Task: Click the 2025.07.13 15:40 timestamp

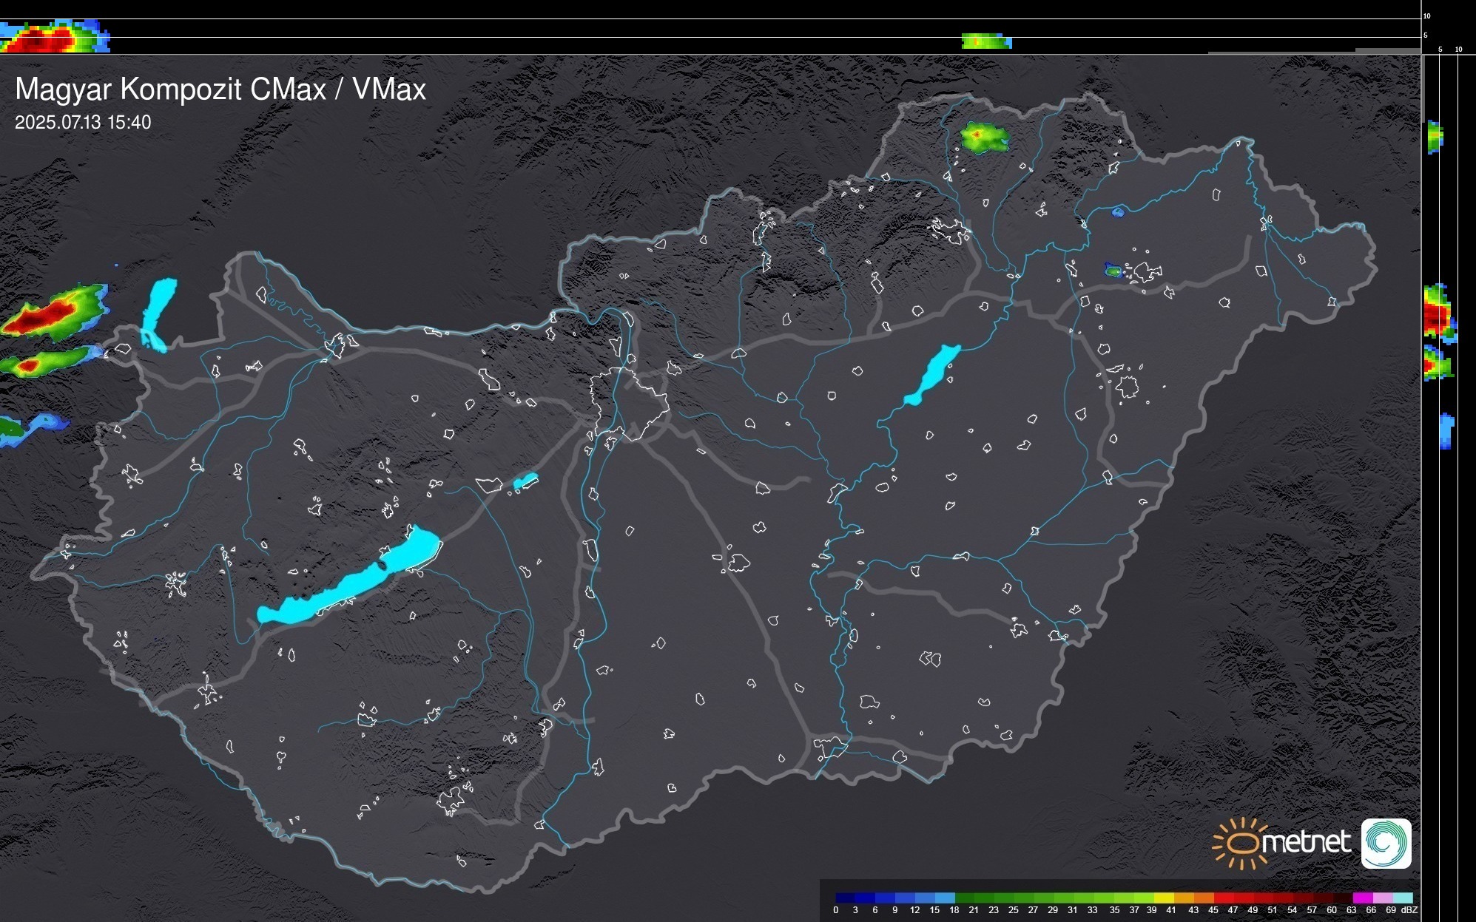Action: (83, 123)
